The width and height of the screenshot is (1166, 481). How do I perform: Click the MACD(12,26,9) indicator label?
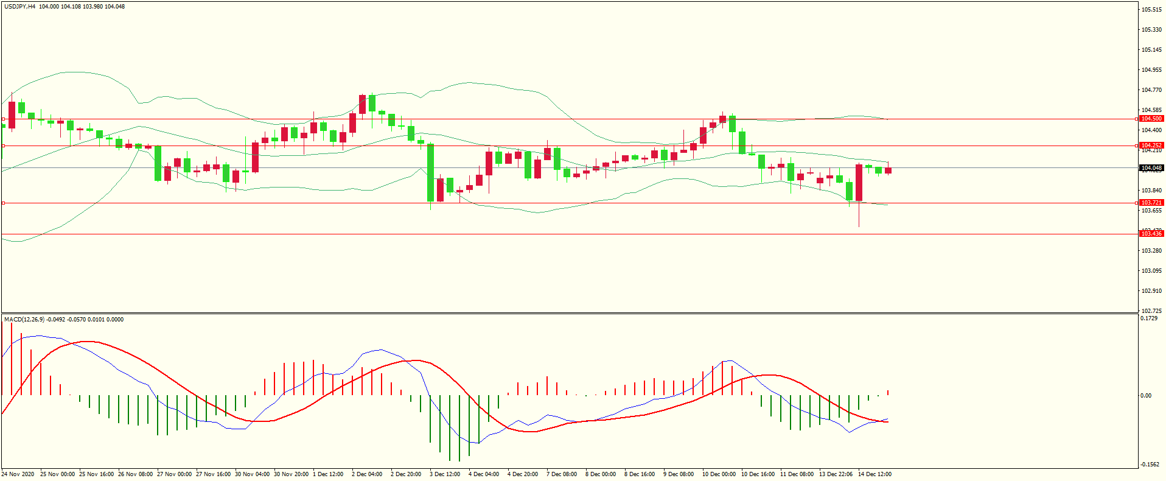coord(24,320)
